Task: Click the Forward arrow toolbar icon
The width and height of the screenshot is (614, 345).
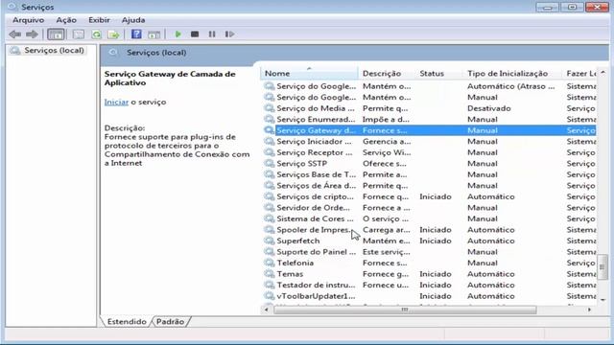Action: coord(32,34)
